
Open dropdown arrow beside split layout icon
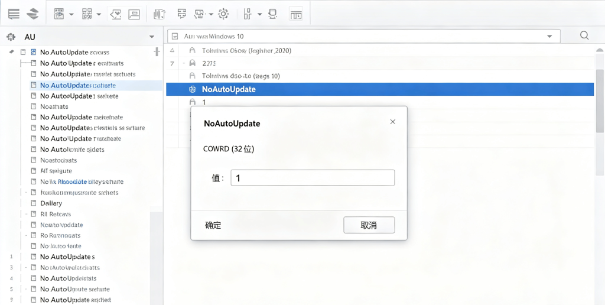click(260, 15)
